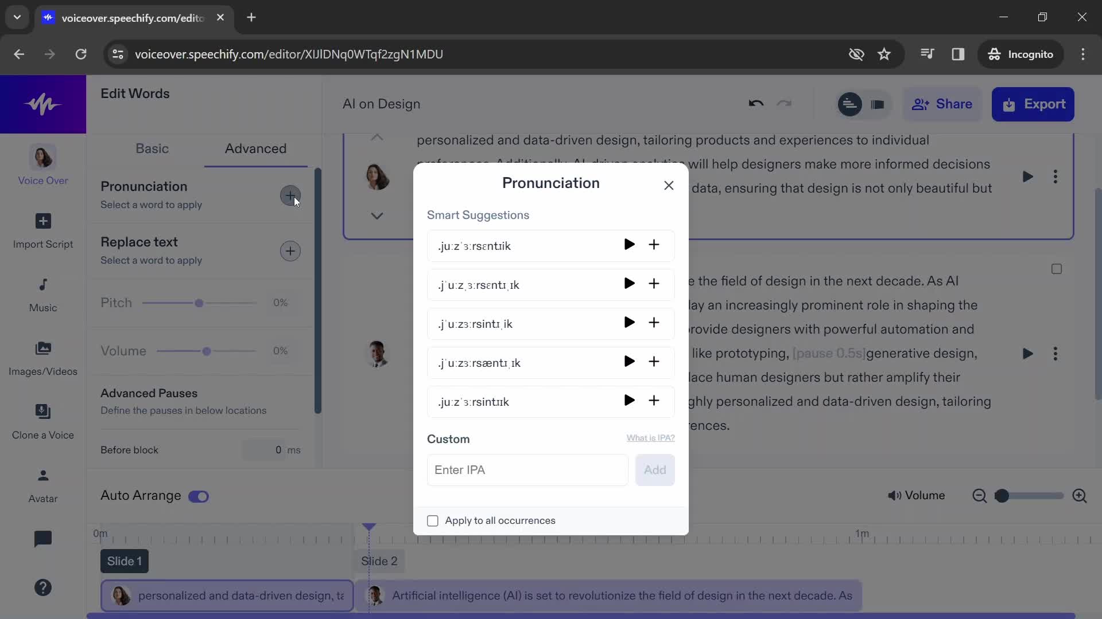The height and width of the screenshot is (619, 1102).
Task: Drag the Pitch slider control
Action: coord(198,302)
